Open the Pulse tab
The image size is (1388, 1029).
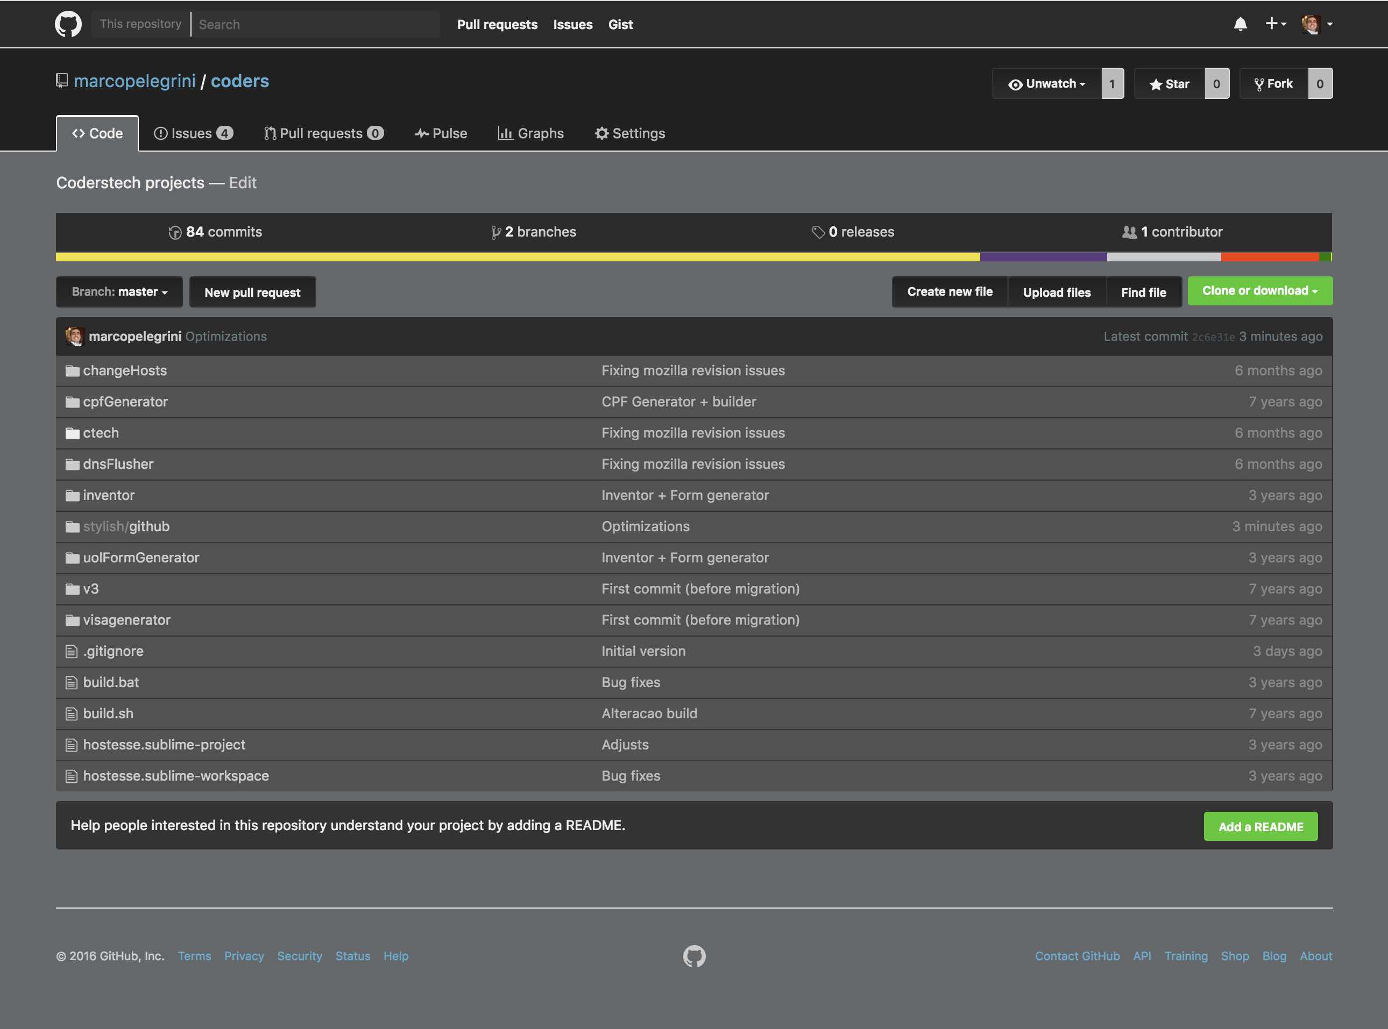point(441,133)
